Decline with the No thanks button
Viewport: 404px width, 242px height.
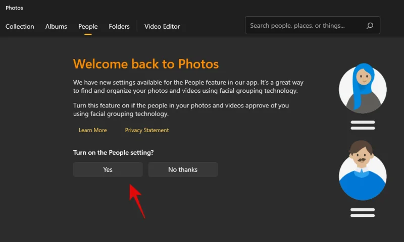coord(183,169)
